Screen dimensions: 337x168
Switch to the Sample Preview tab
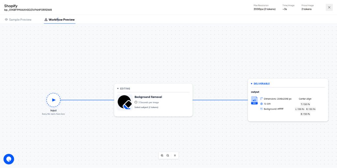point(18,19)
